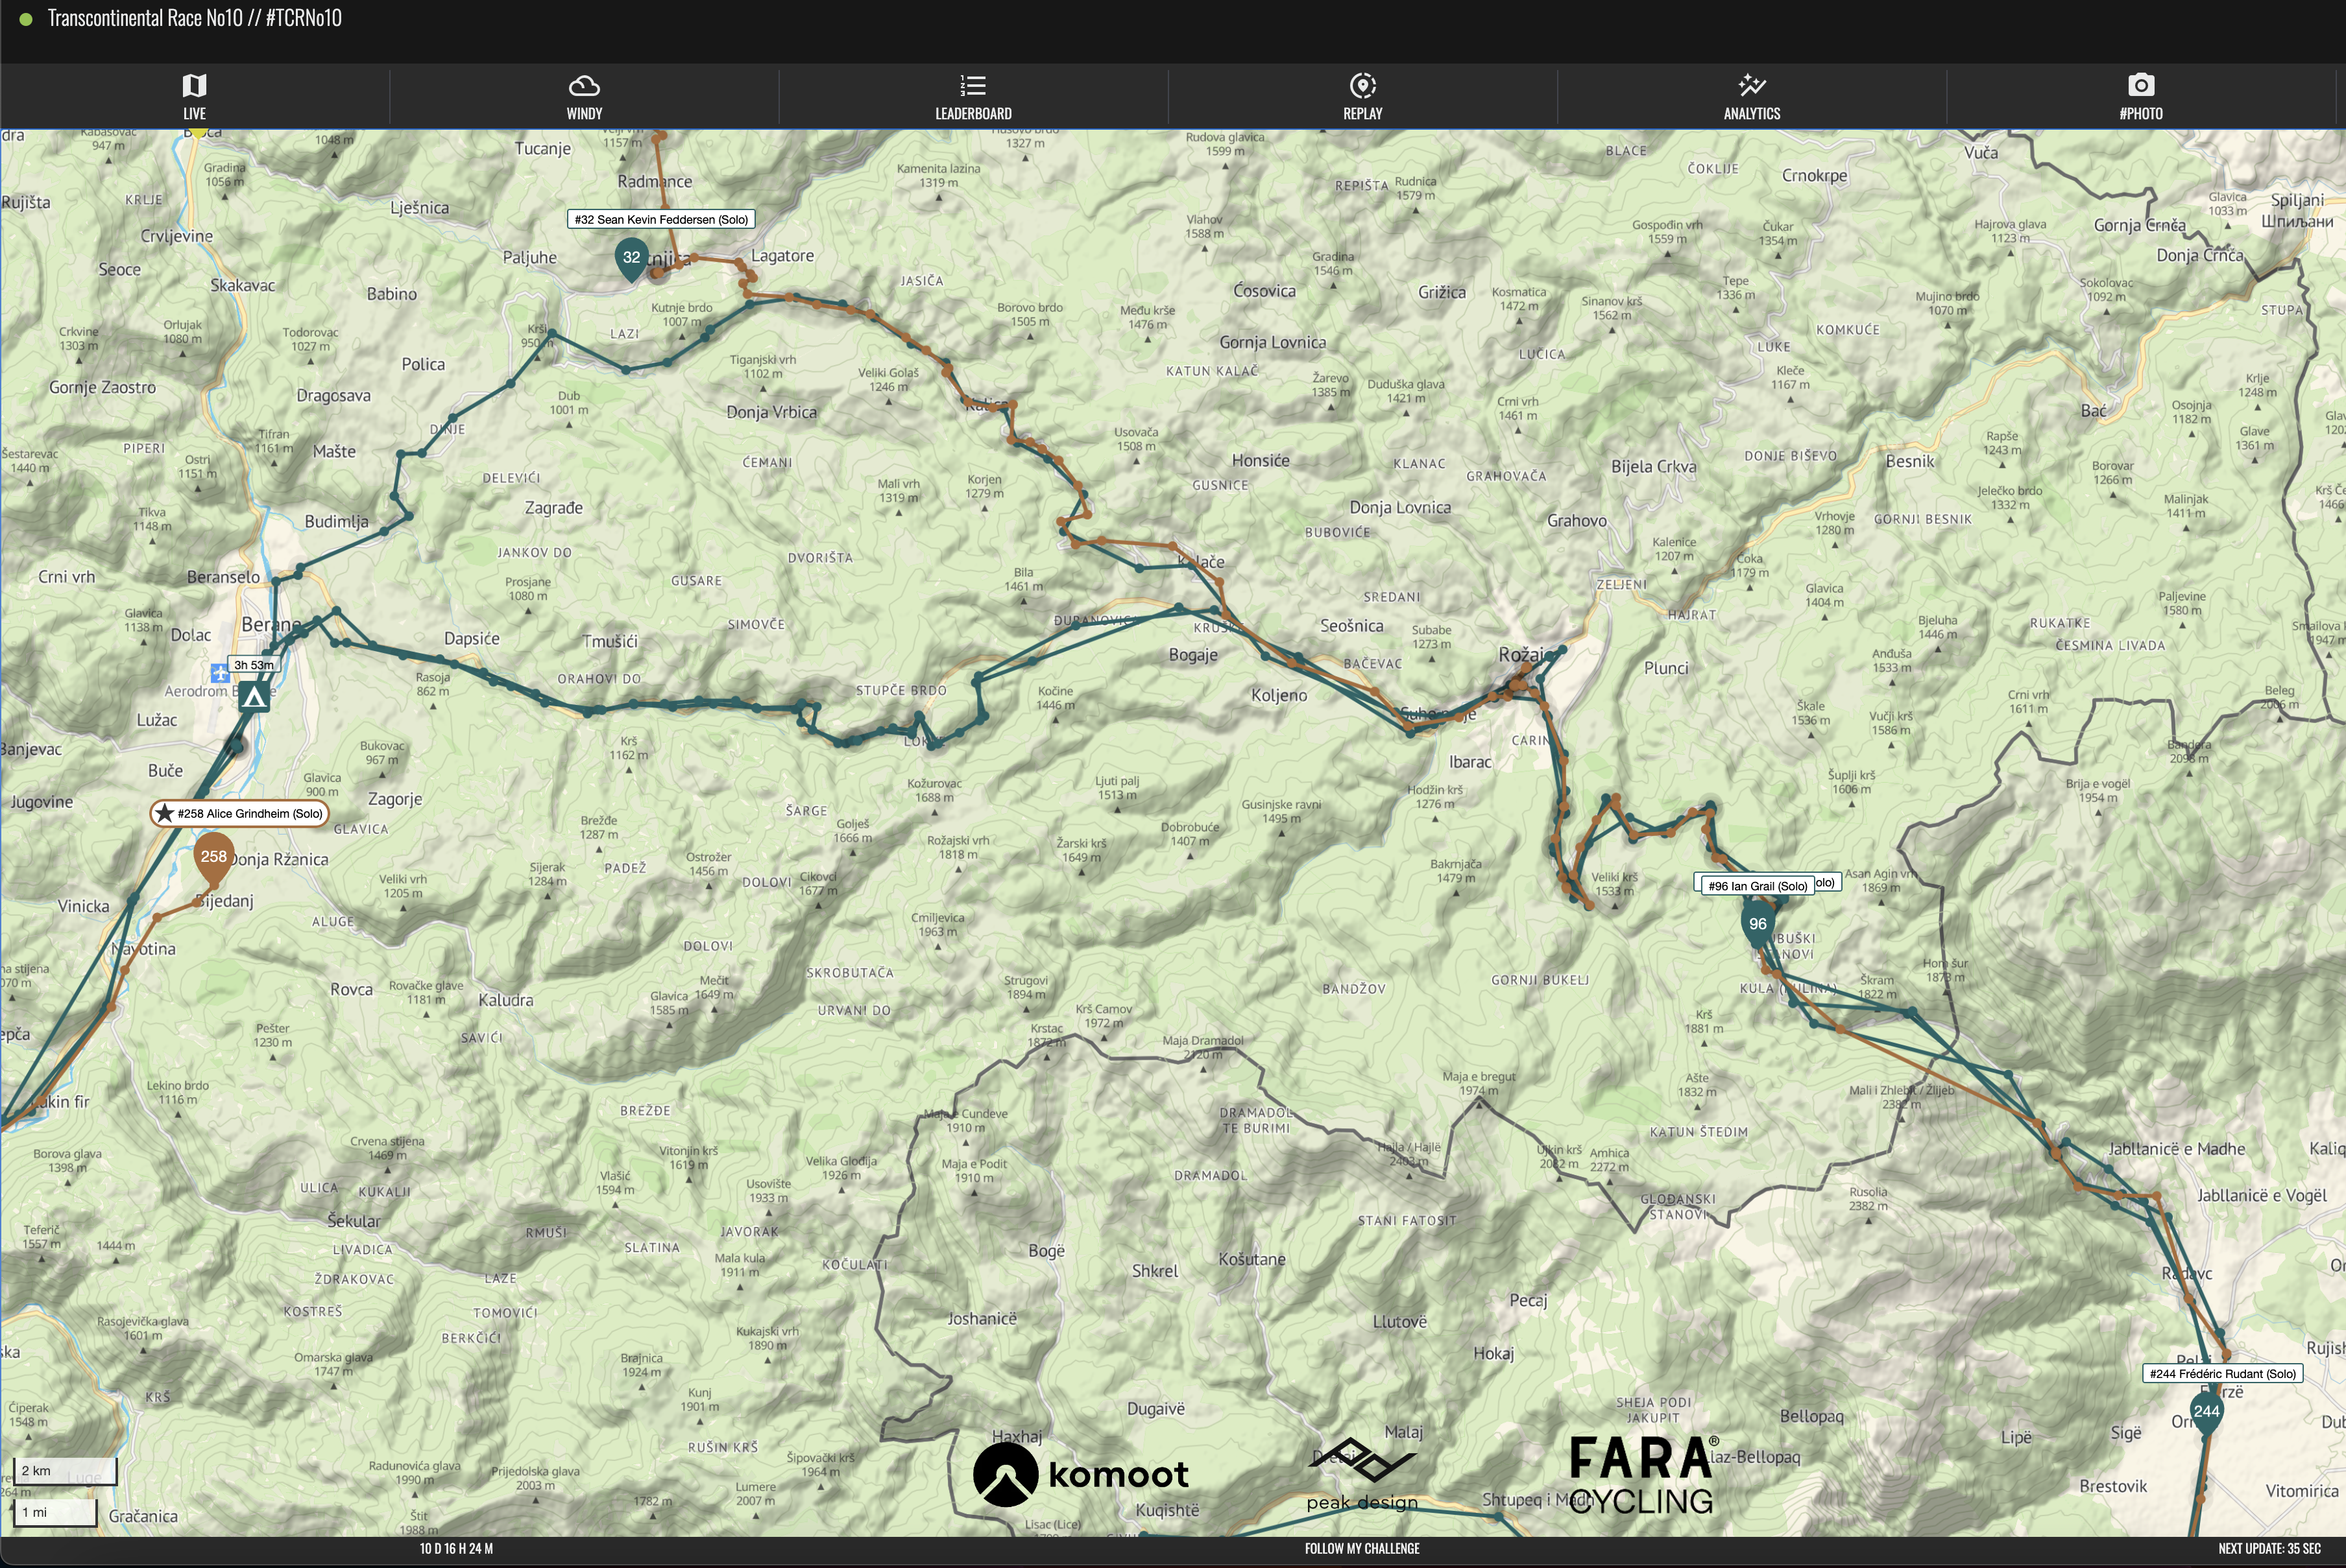Click the Koljeno place label
Image resolution: width=2346 pixels, height=1568 pixels.
[1279, 695]
